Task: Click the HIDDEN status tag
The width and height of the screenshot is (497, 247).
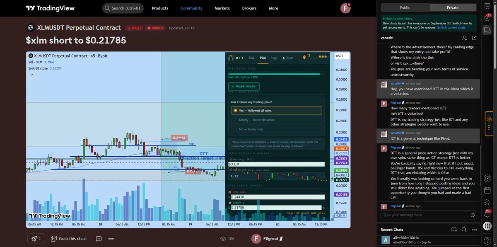Action: tap(155, 28)
